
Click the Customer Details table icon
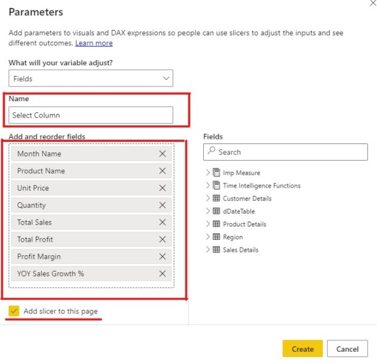(x=216, y=198)
